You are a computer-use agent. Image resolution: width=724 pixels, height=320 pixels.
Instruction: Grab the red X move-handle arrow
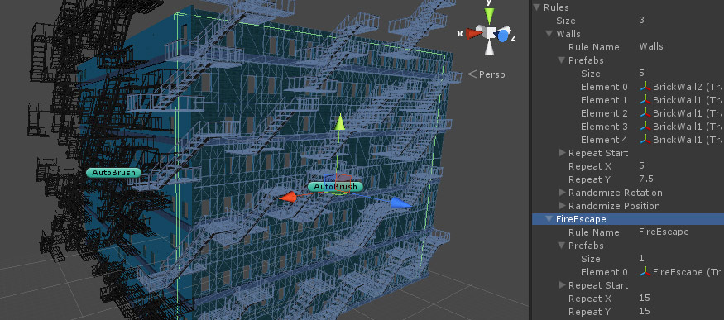[x=288, y=198]
